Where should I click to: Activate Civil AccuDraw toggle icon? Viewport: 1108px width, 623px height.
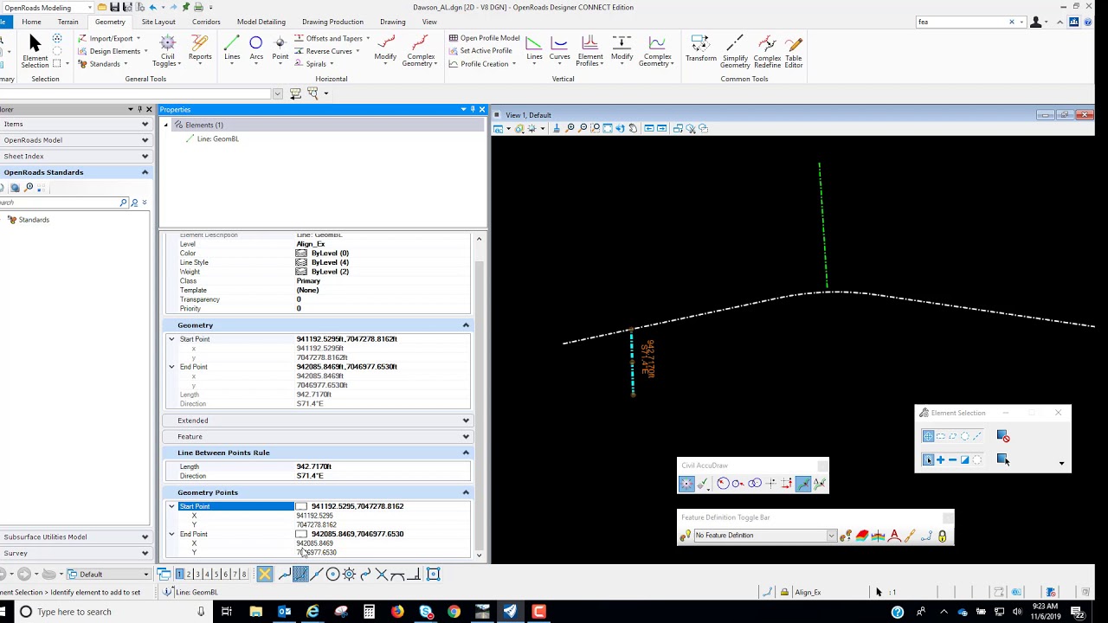(686, 484)
